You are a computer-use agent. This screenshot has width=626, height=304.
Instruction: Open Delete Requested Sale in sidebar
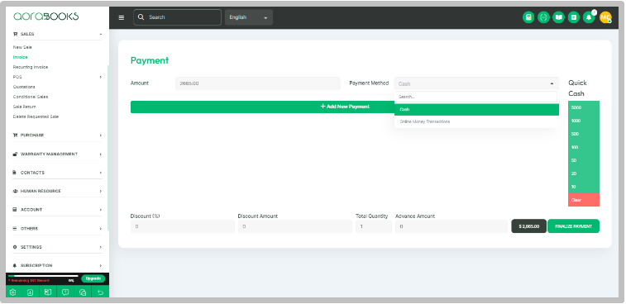(x=36, y=116)
